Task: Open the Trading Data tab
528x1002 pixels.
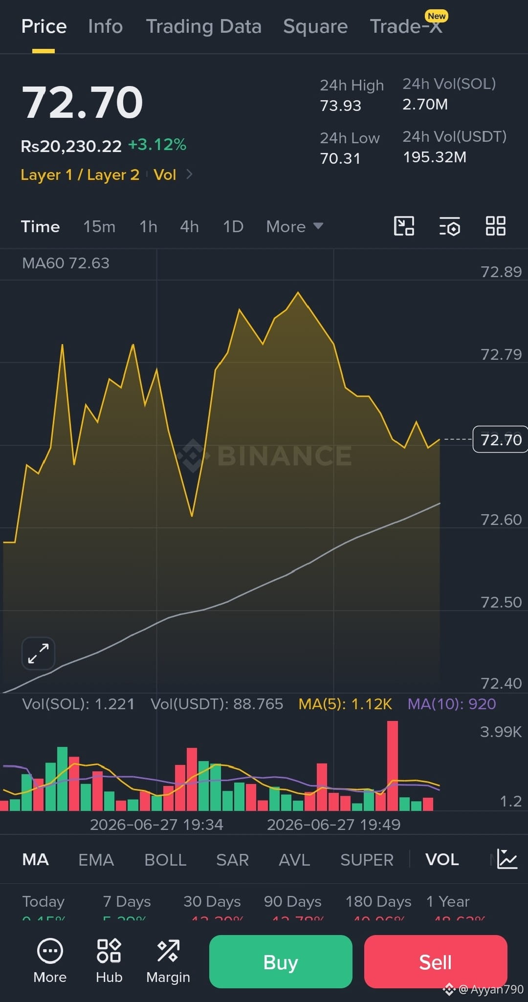Action: click(x=204, y=26)
